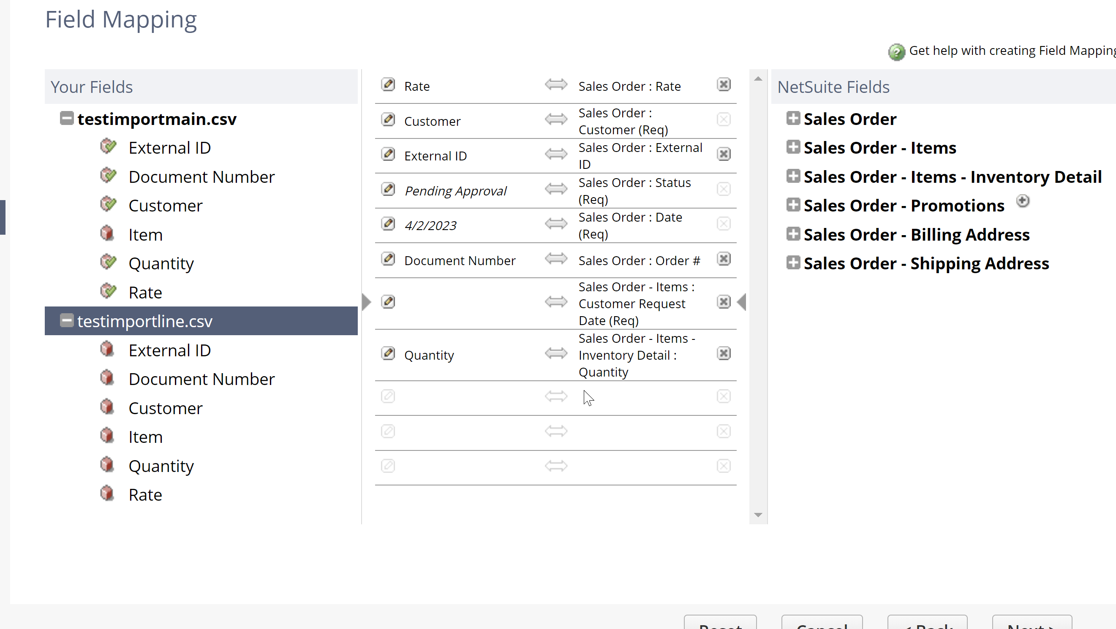1116x629 pixels.
Task: Click the double arrow for the Rate mapping
Action: tap(556, 84)
